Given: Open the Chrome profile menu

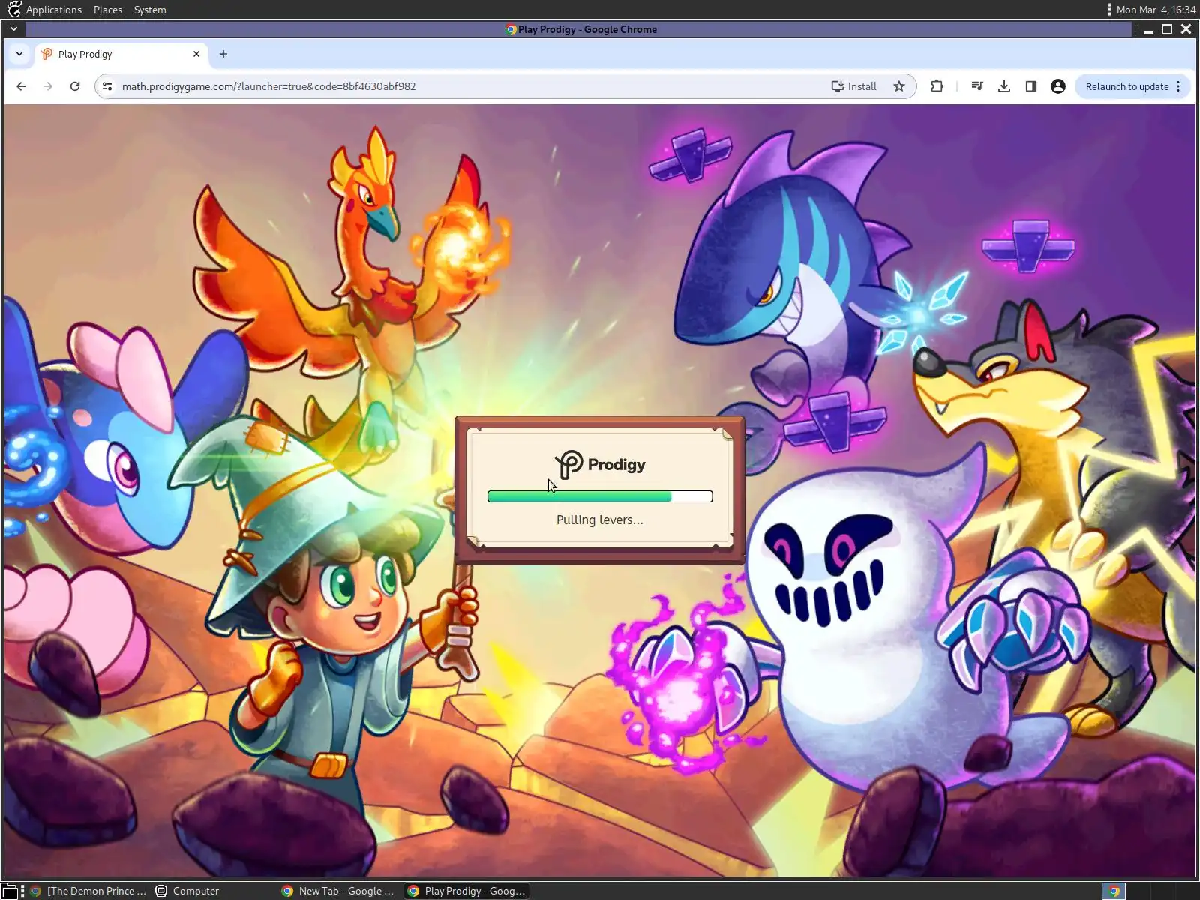Looking at the screenshot, I should [1058, 86].
